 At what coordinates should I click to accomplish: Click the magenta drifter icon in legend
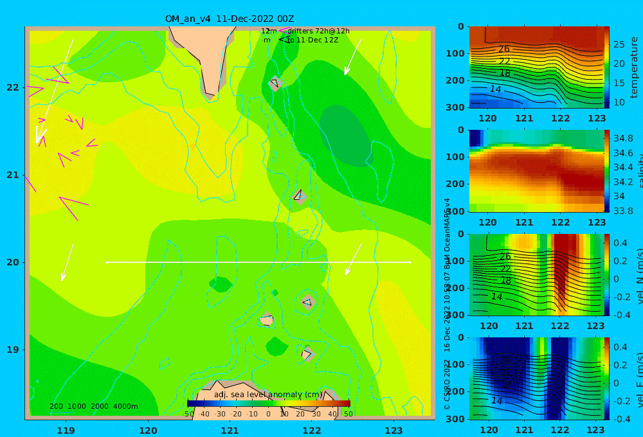(x=284, y=30)
